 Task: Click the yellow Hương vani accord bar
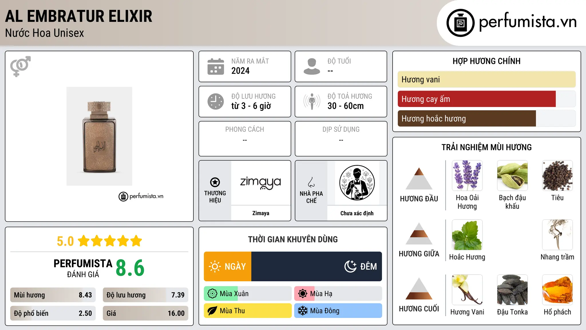click(487, 79)
